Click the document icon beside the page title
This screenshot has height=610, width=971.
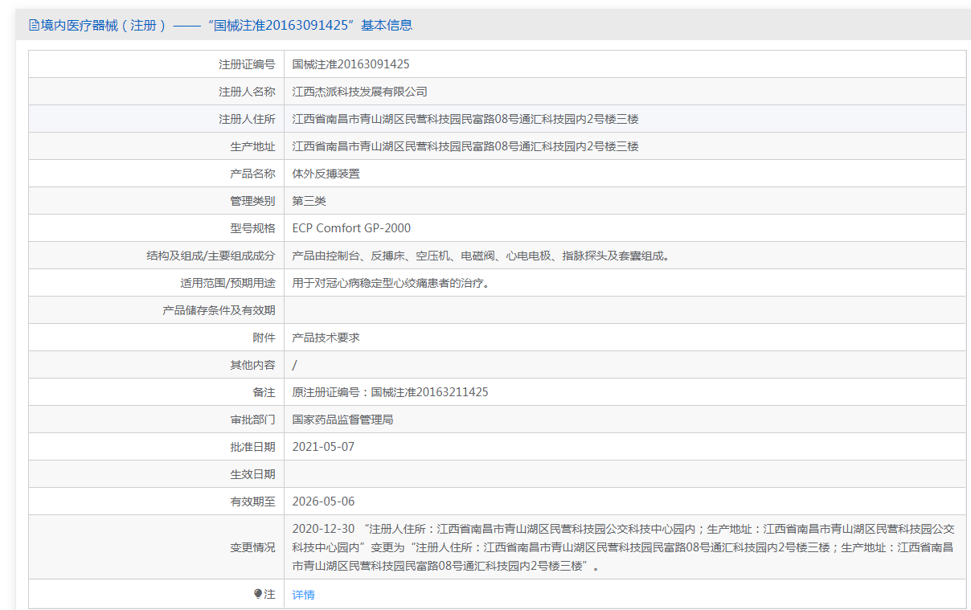[x=34, y=25]
